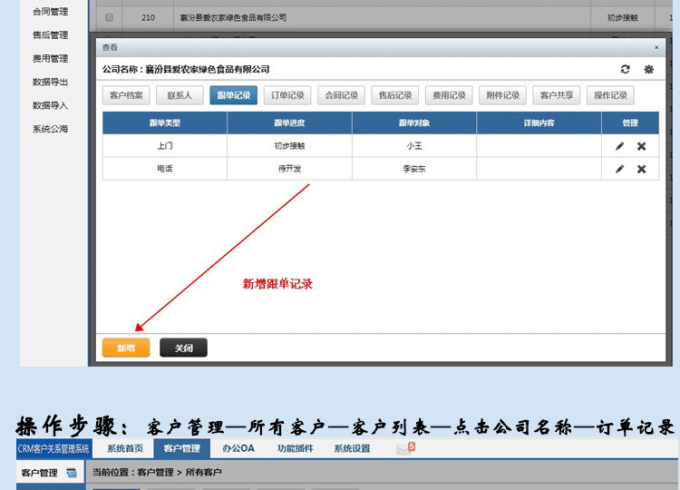Viewport: 680px width, 490px height.
Task: Click the 电话 cell in the table
Action: [x=165, y=169]
